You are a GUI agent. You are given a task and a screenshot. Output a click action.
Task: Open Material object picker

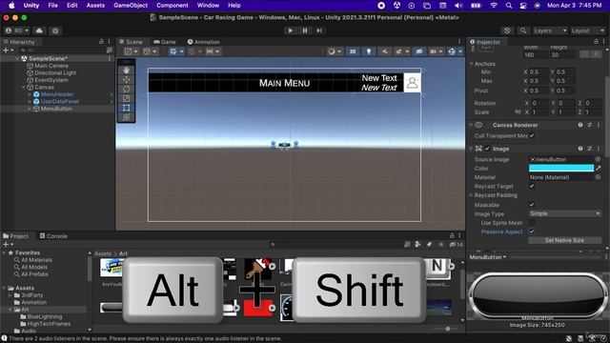click(x=598, y=177)
